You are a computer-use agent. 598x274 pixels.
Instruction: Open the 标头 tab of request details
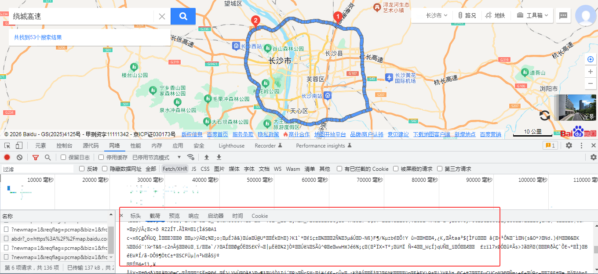point(135,216)
